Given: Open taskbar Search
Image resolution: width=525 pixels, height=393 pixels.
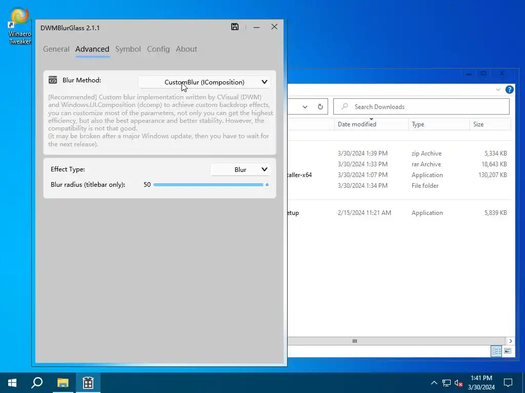Looking at the screenshot, I should click(x=37, y=383).
